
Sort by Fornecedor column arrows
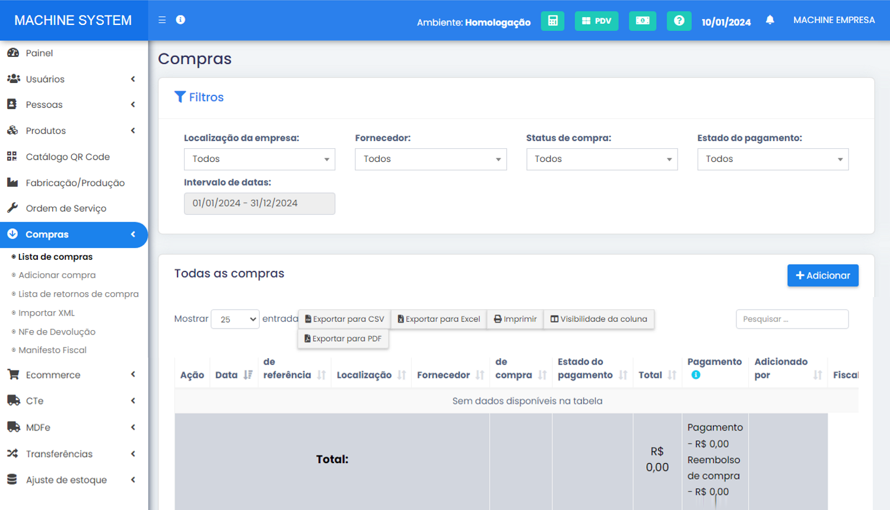pyautogui.click(x=480, y=375)
